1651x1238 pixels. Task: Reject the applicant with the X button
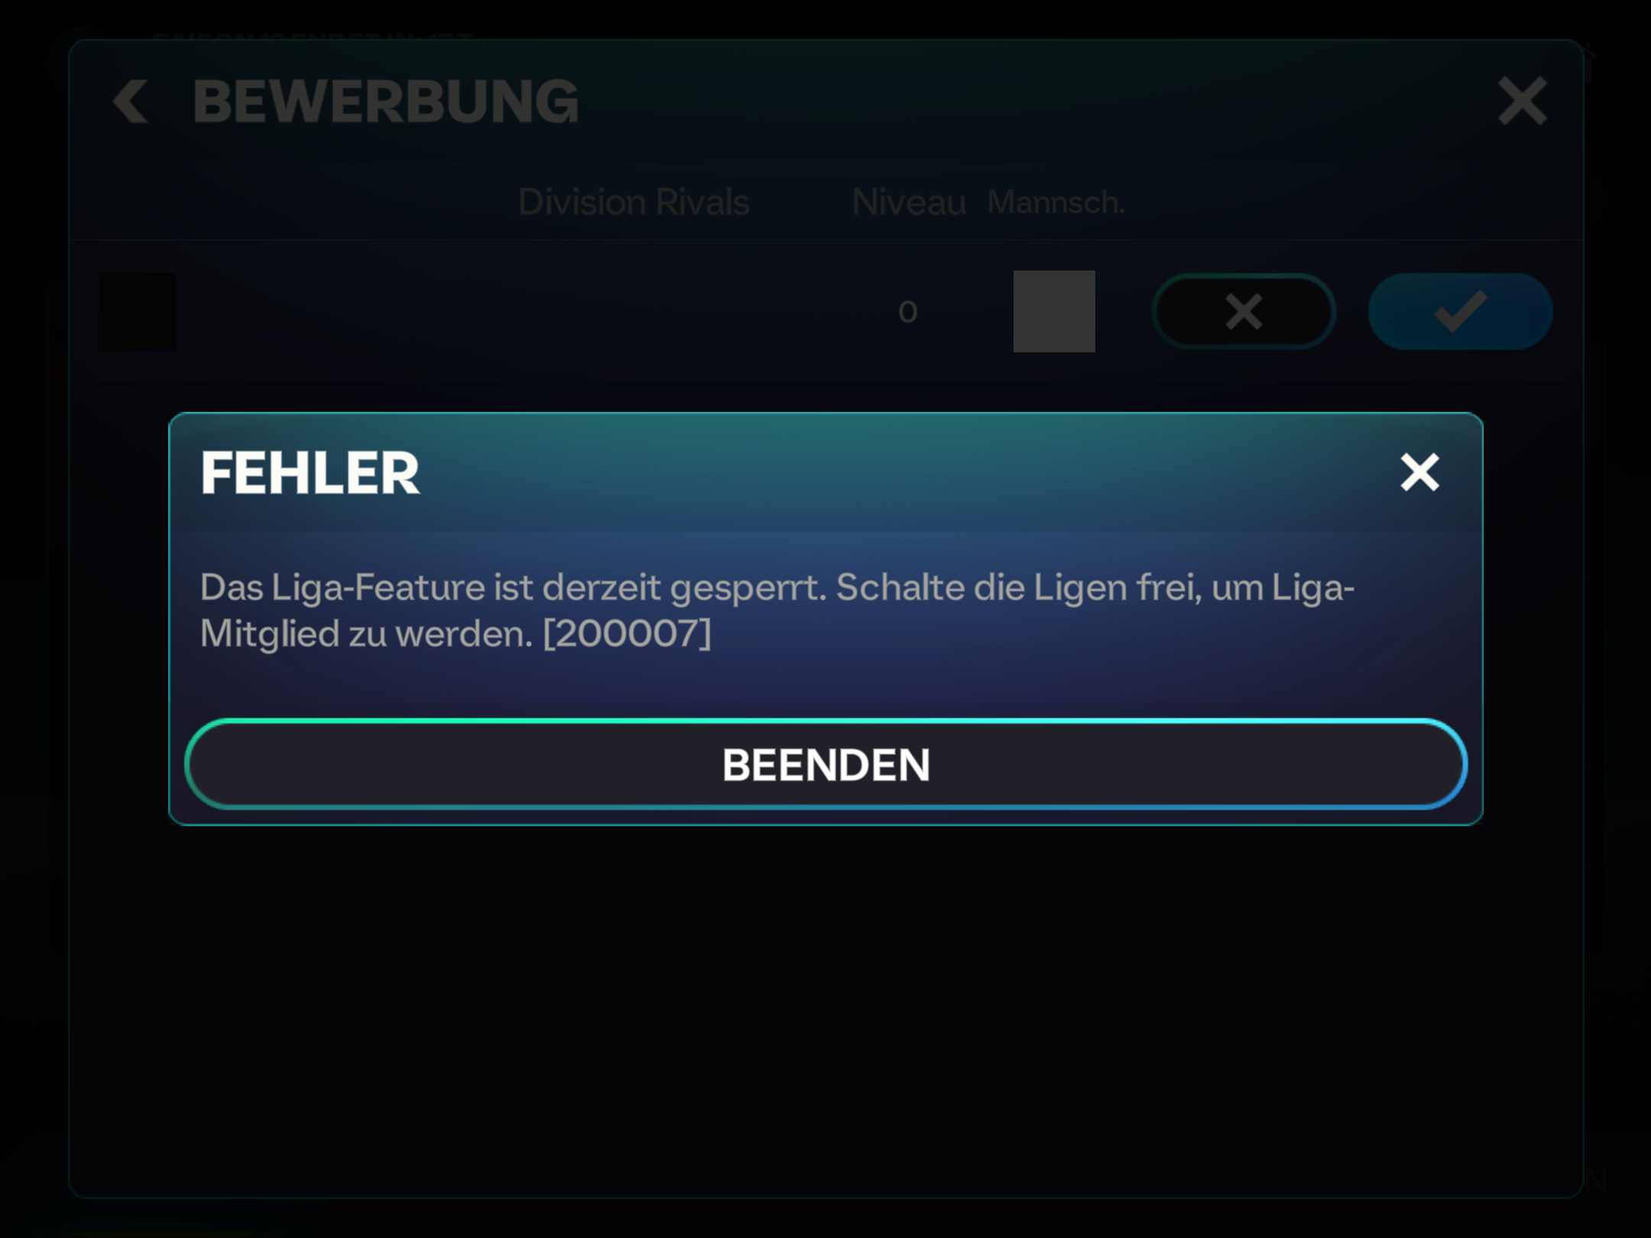click(1244, 312)
